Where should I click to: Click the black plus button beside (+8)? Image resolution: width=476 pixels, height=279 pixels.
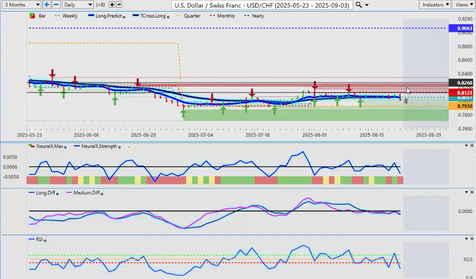pyautogui.click(x=112, y=5)
